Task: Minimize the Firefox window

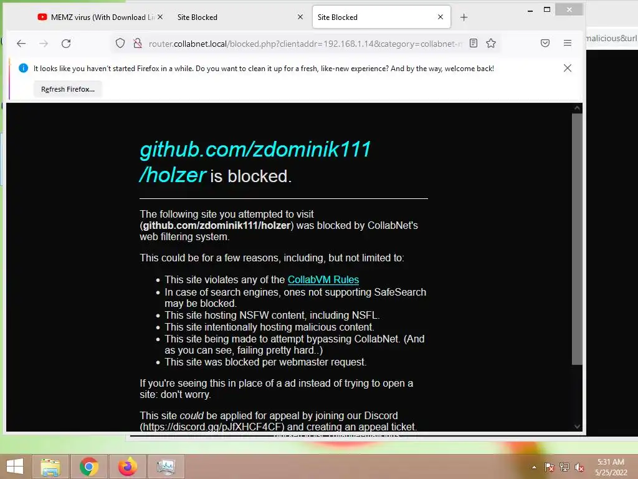Action: 530,10
